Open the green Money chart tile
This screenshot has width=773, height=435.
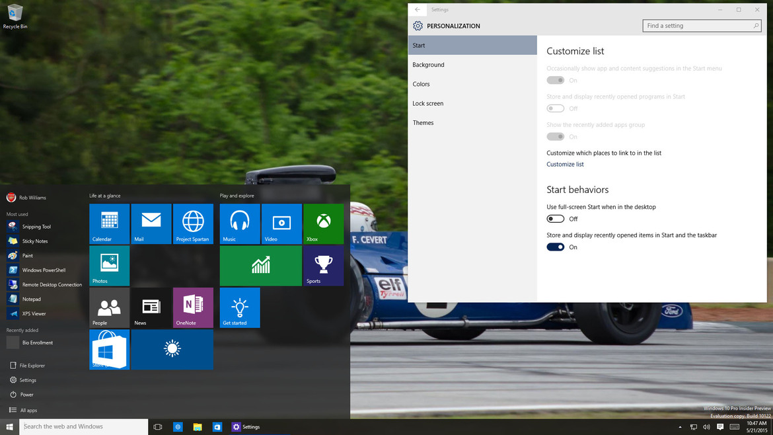[261, 266]
